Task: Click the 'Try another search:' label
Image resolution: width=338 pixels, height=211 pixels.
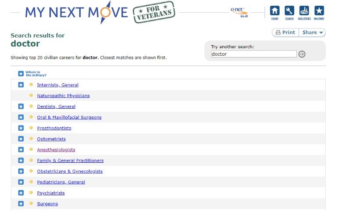Action: (232, 46)
